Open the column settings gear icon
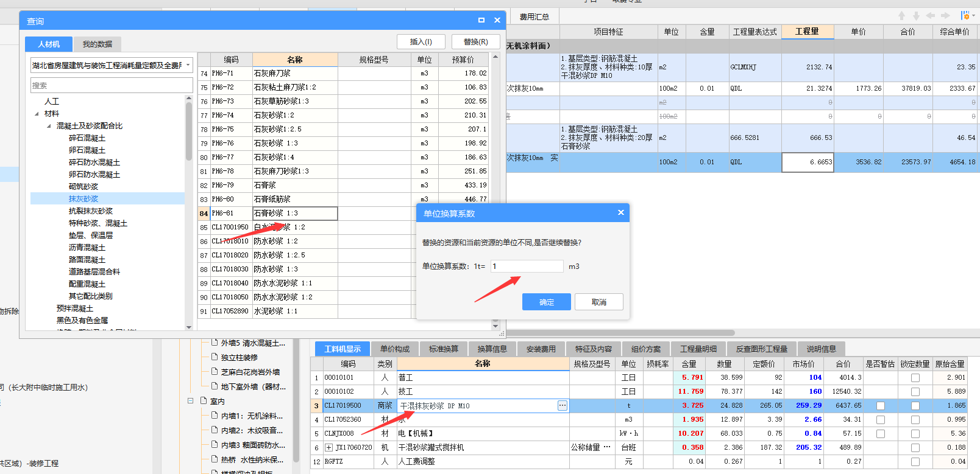980x474 pixels. point(965,15)
